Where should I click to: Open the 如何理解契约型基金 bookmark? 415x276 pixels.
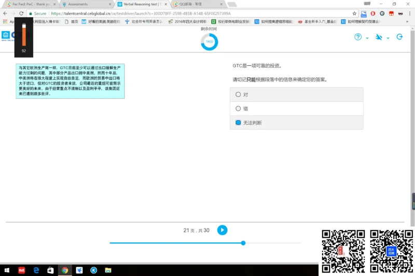[360, 22]
